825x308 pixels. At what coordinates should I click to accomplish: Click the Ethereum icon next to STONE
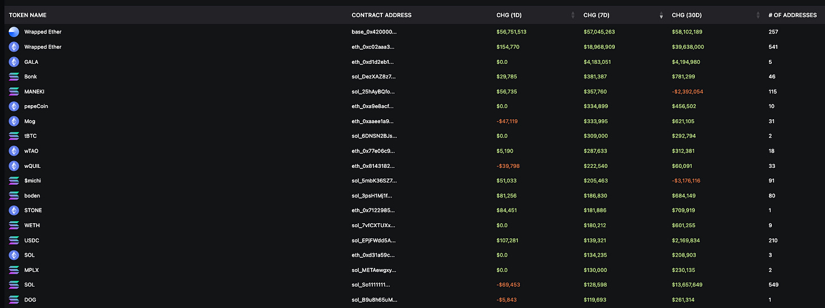[14, 210]
